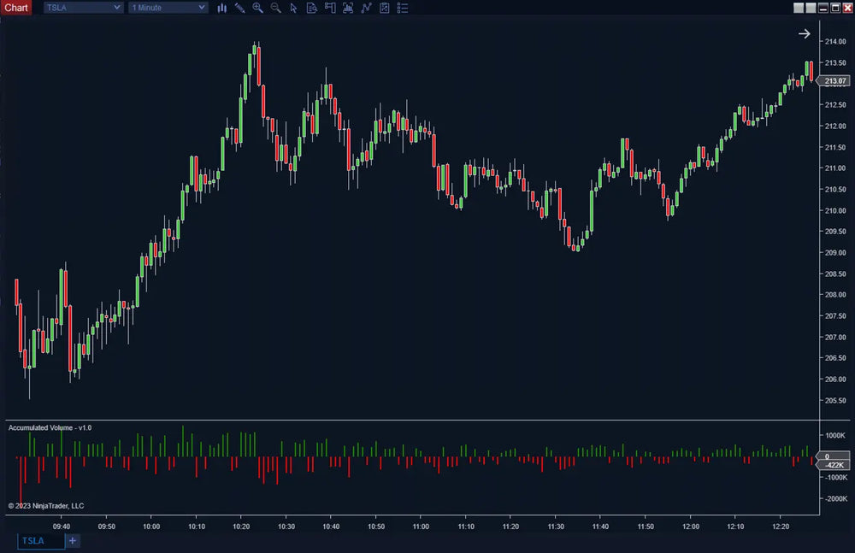855x553 pixels.
Task: Activate the Zoom Out tool
Action: 275,8
